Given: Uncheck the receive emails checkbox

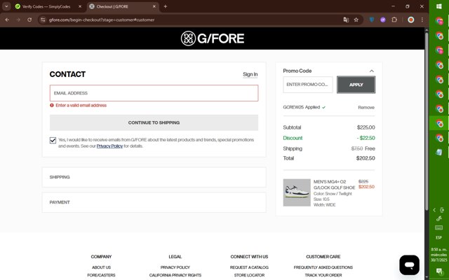Looking at the screenshot, I should point(53,140).
